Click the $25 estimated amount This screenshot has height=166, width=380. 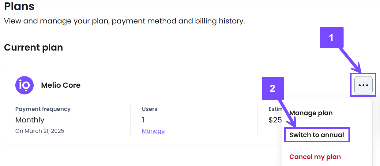275,120
